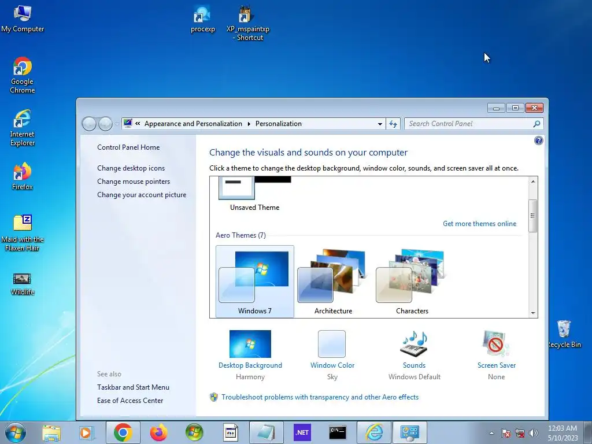
Task: Open Window Color Sky swatch
Action: pyautogui.click(x=332, y=344)
